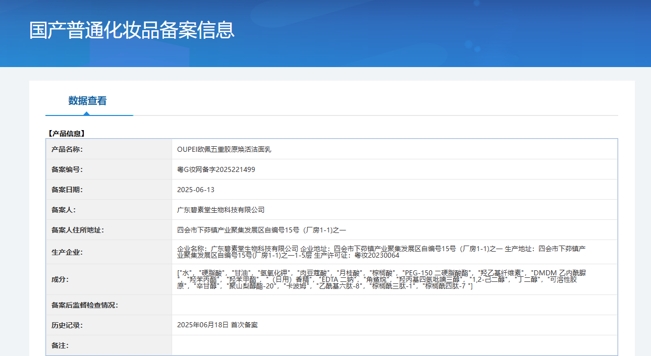The height and width of the screenshot is (356, 651).
Task: Click the 生产企业 row label
Action: click(67, 252)
